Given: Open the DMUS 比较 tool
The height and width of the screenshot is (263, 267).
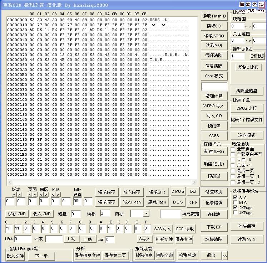Looking at the screenshot, I should tap(247, 108).
